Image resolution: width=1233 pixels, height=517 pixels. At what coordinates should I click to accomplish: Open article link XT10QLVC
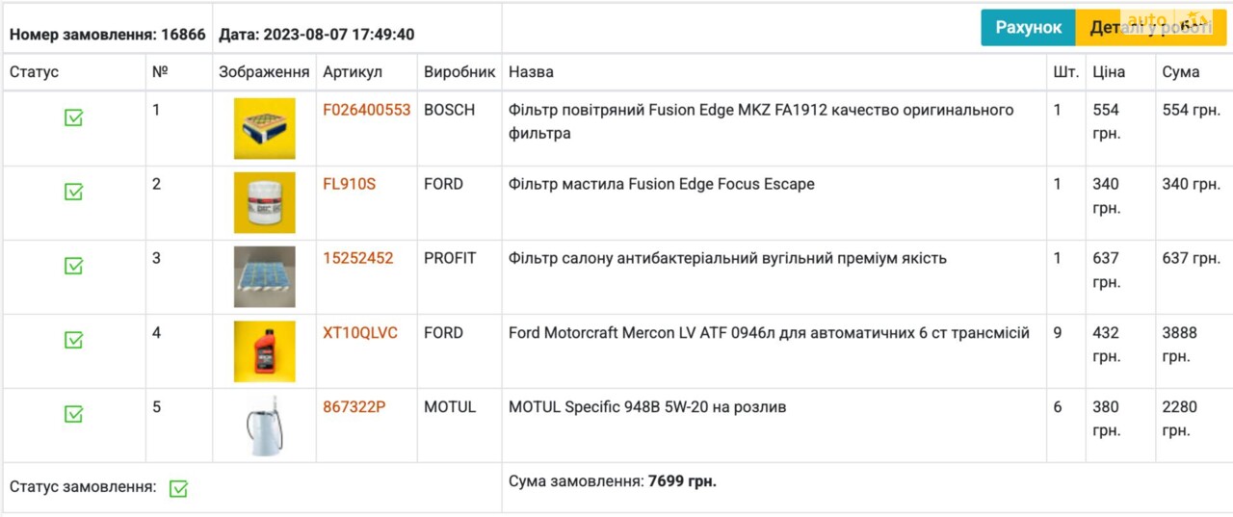click(x=360, y=332)
